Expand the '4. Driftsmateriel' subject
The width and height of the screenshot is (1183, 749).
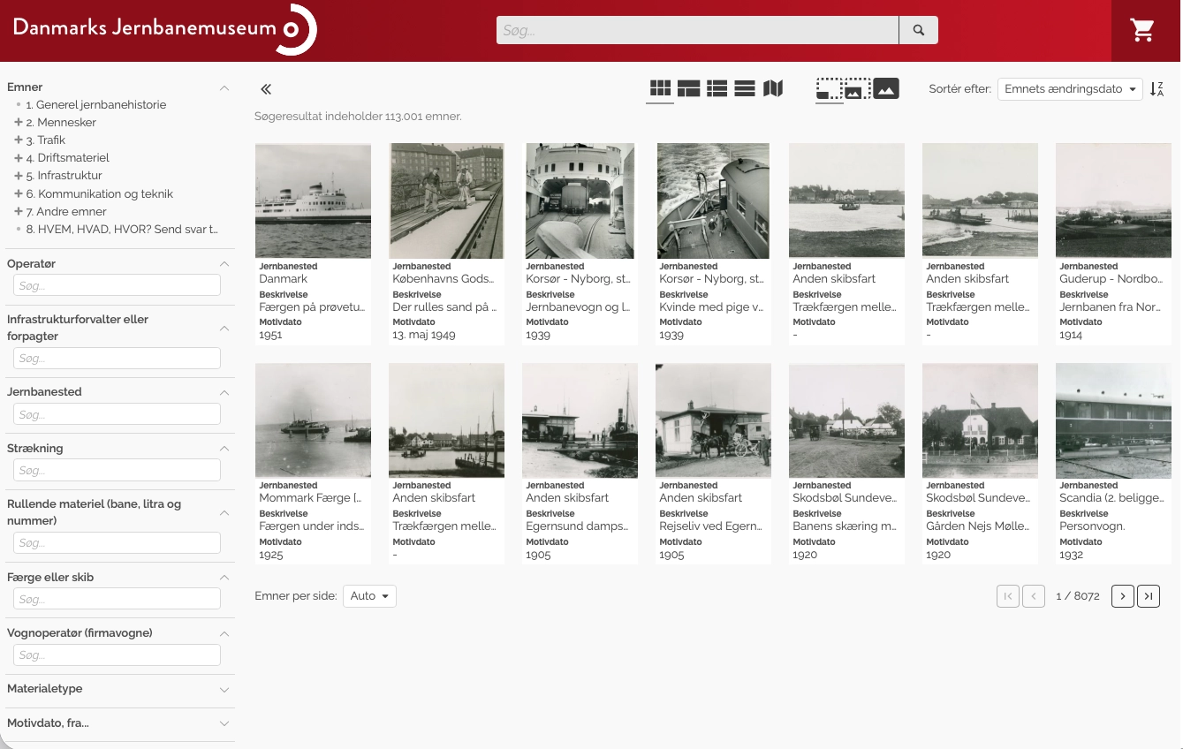click(x=19, y=157)
